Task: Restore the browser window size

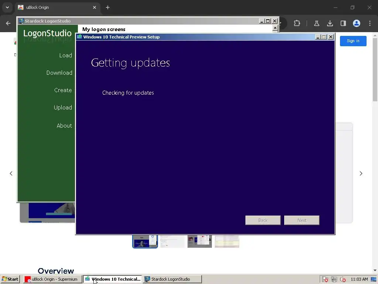Action: pos(353,7)
